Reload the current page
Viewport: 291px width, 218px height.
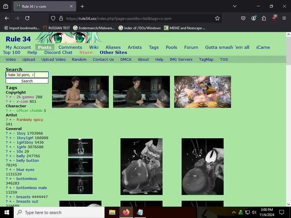pyautogui.click(x=27, y=18)
